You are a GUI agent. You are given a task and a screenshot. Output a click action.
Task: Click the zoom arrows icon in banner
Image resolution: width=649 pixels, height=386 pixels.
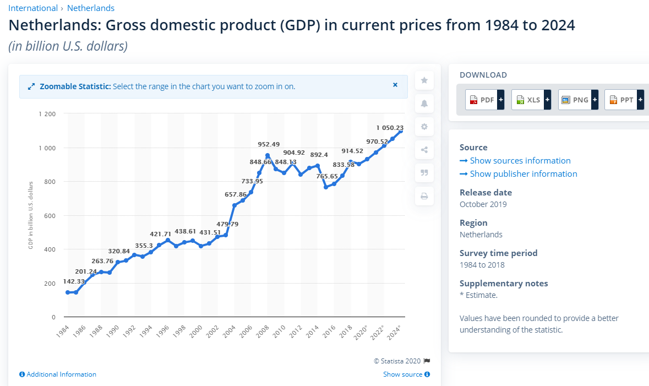31,86
